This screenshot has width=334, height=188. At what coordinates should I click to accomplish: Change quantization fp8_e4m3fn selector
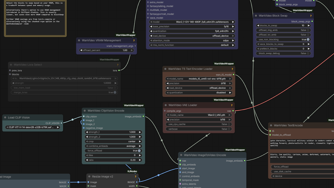(x=192, y=31)
